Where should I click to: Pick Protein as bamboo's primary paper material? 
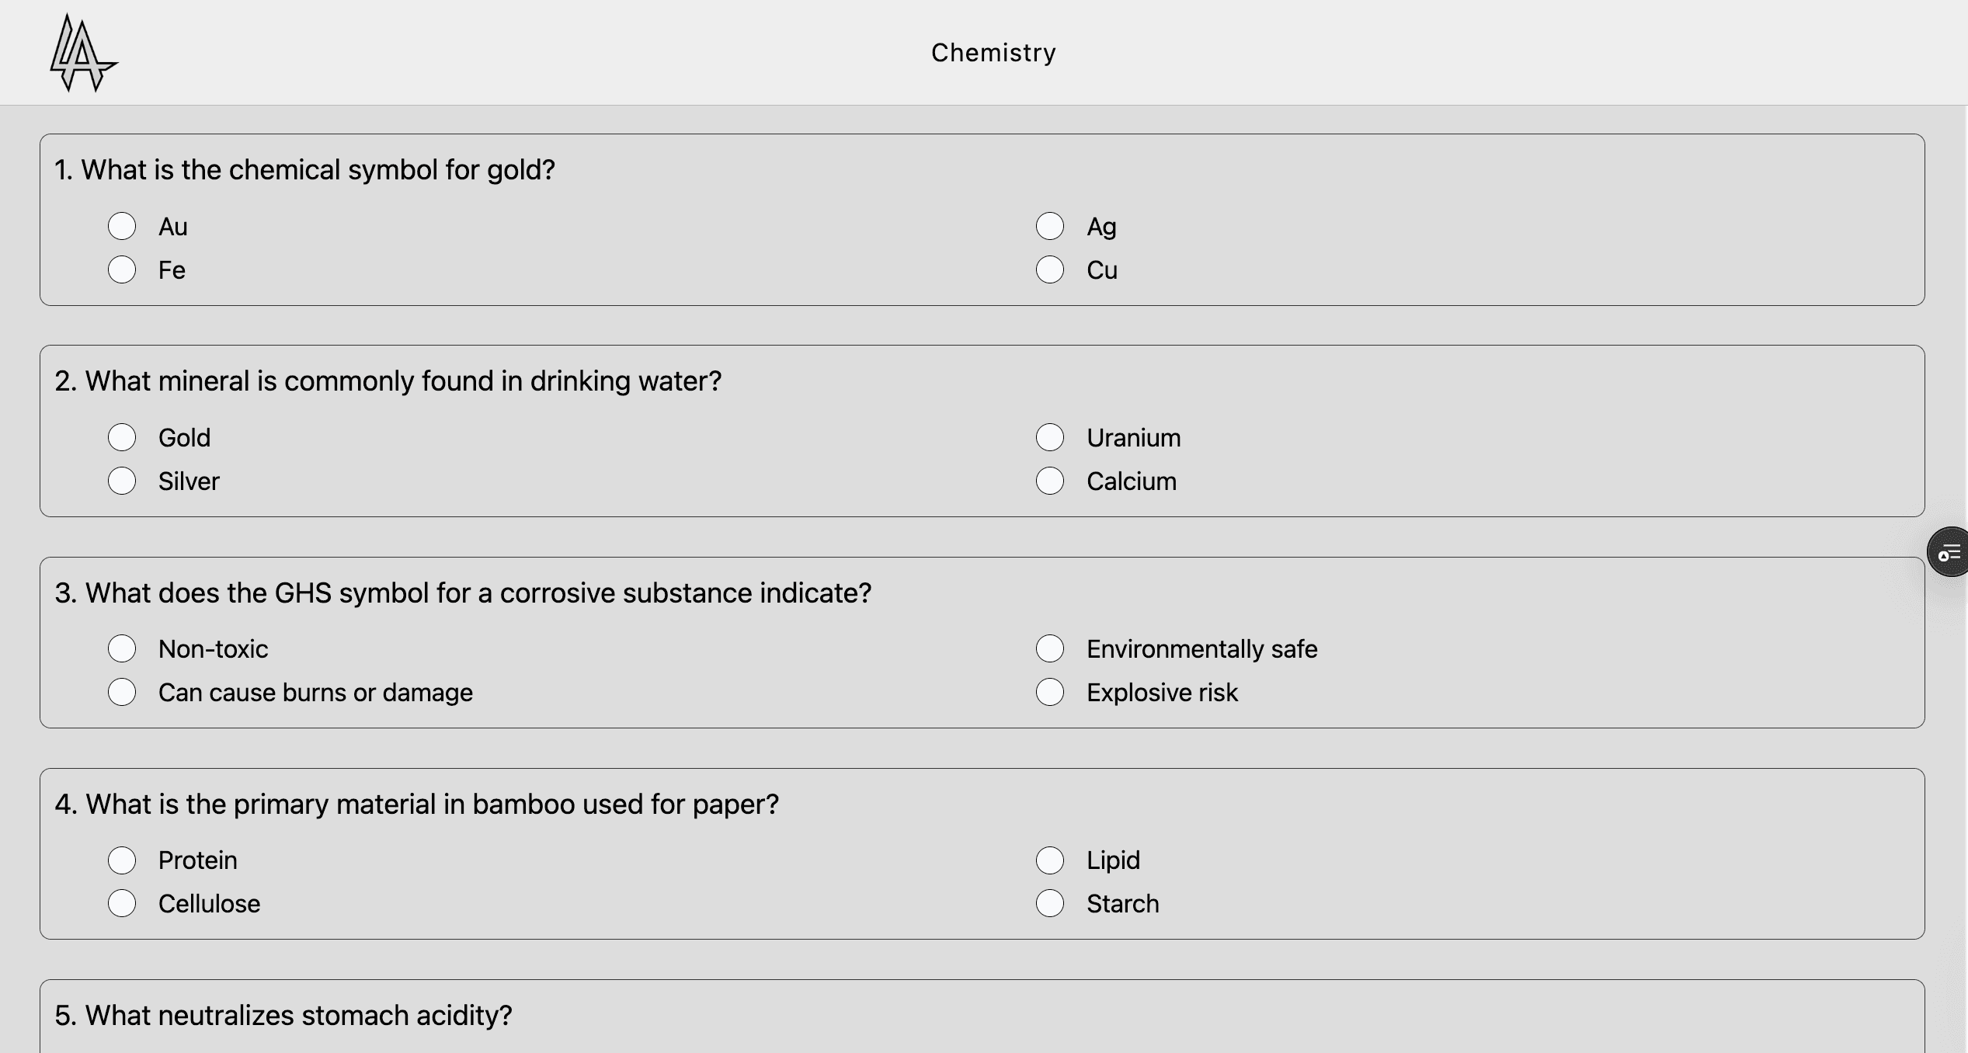(122, 860)
